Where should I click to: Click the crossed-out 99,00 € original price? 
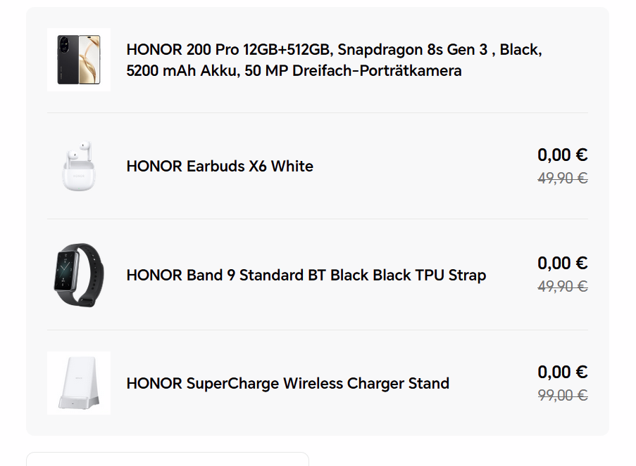click(562, 396)
